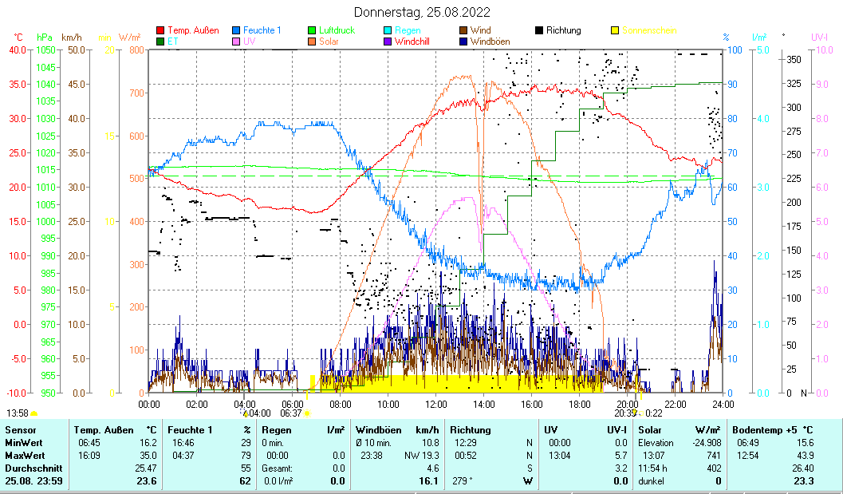Click the green 'hPa' axis unit label

click(x=44, y=38)
